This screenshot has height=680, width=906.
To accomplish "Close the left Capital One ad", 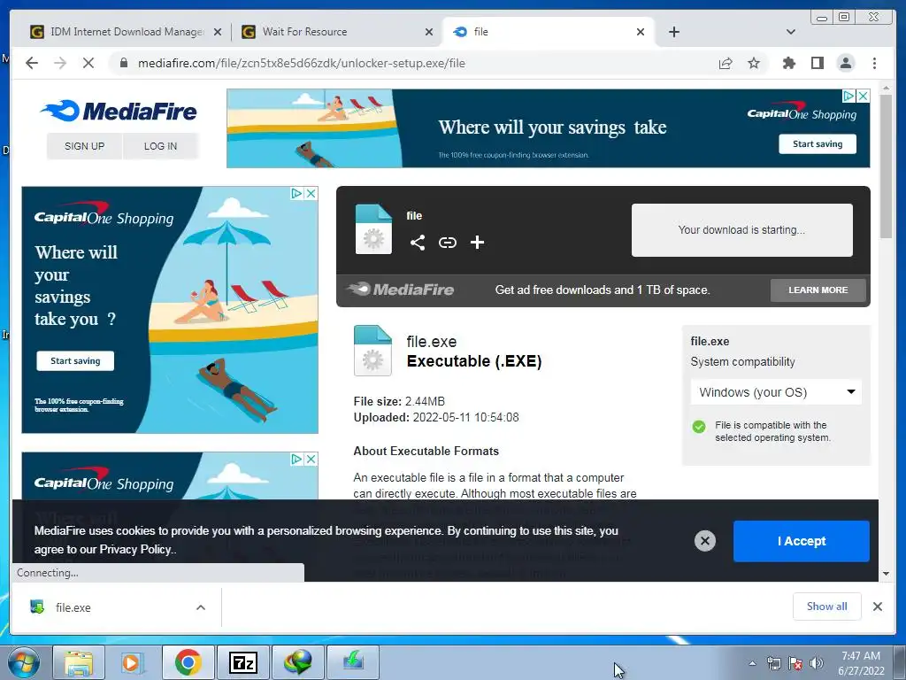I will 311,193.
